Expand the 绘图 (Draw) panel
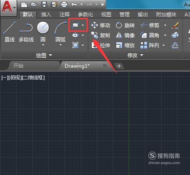Image resolution: width=190 pixels, height=175 pixels. [x=44, y=56]
